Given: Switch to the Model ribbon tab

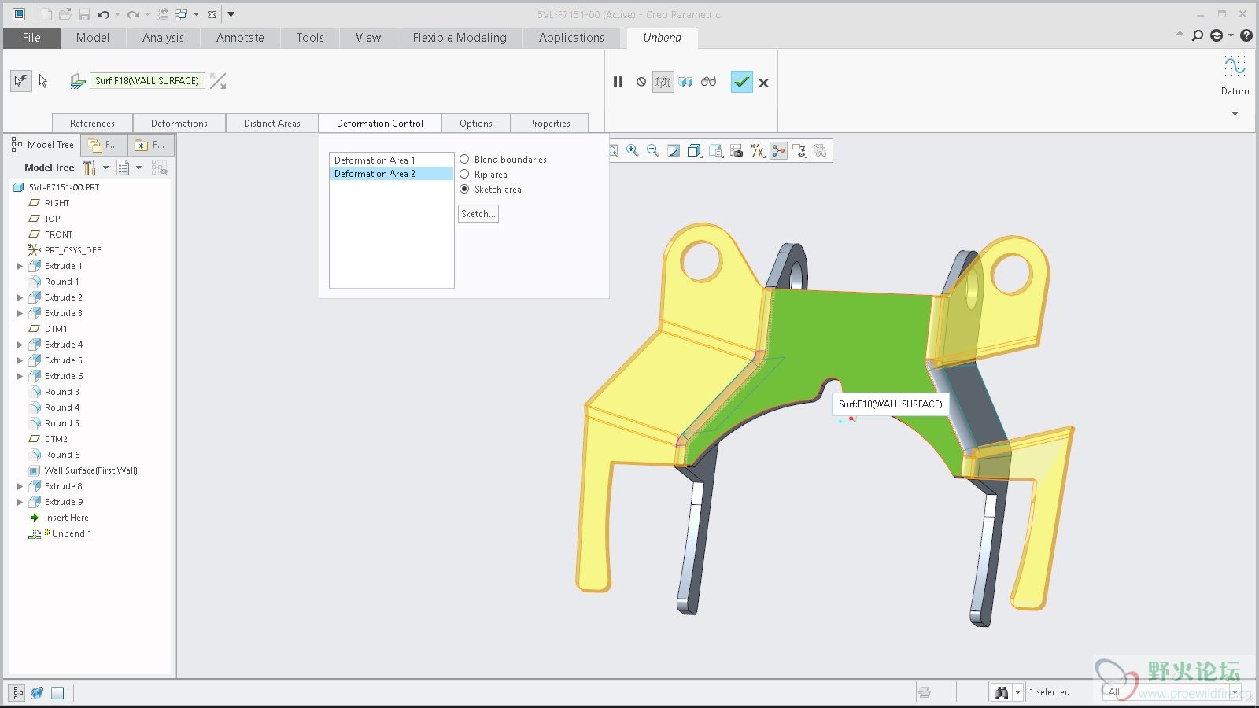Looking at the screenshot, I should [x=93, y=38].
